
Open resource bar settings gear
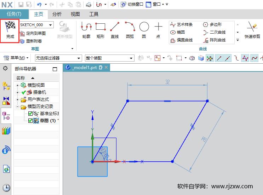5,68
